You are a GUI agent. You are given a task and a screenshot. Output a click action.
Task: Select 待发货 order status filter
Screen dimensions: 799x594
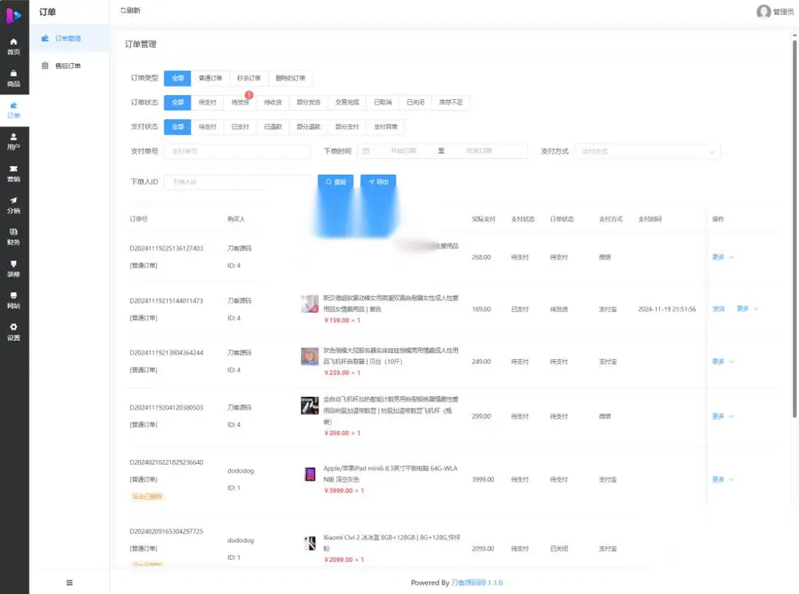click(240, 102)
